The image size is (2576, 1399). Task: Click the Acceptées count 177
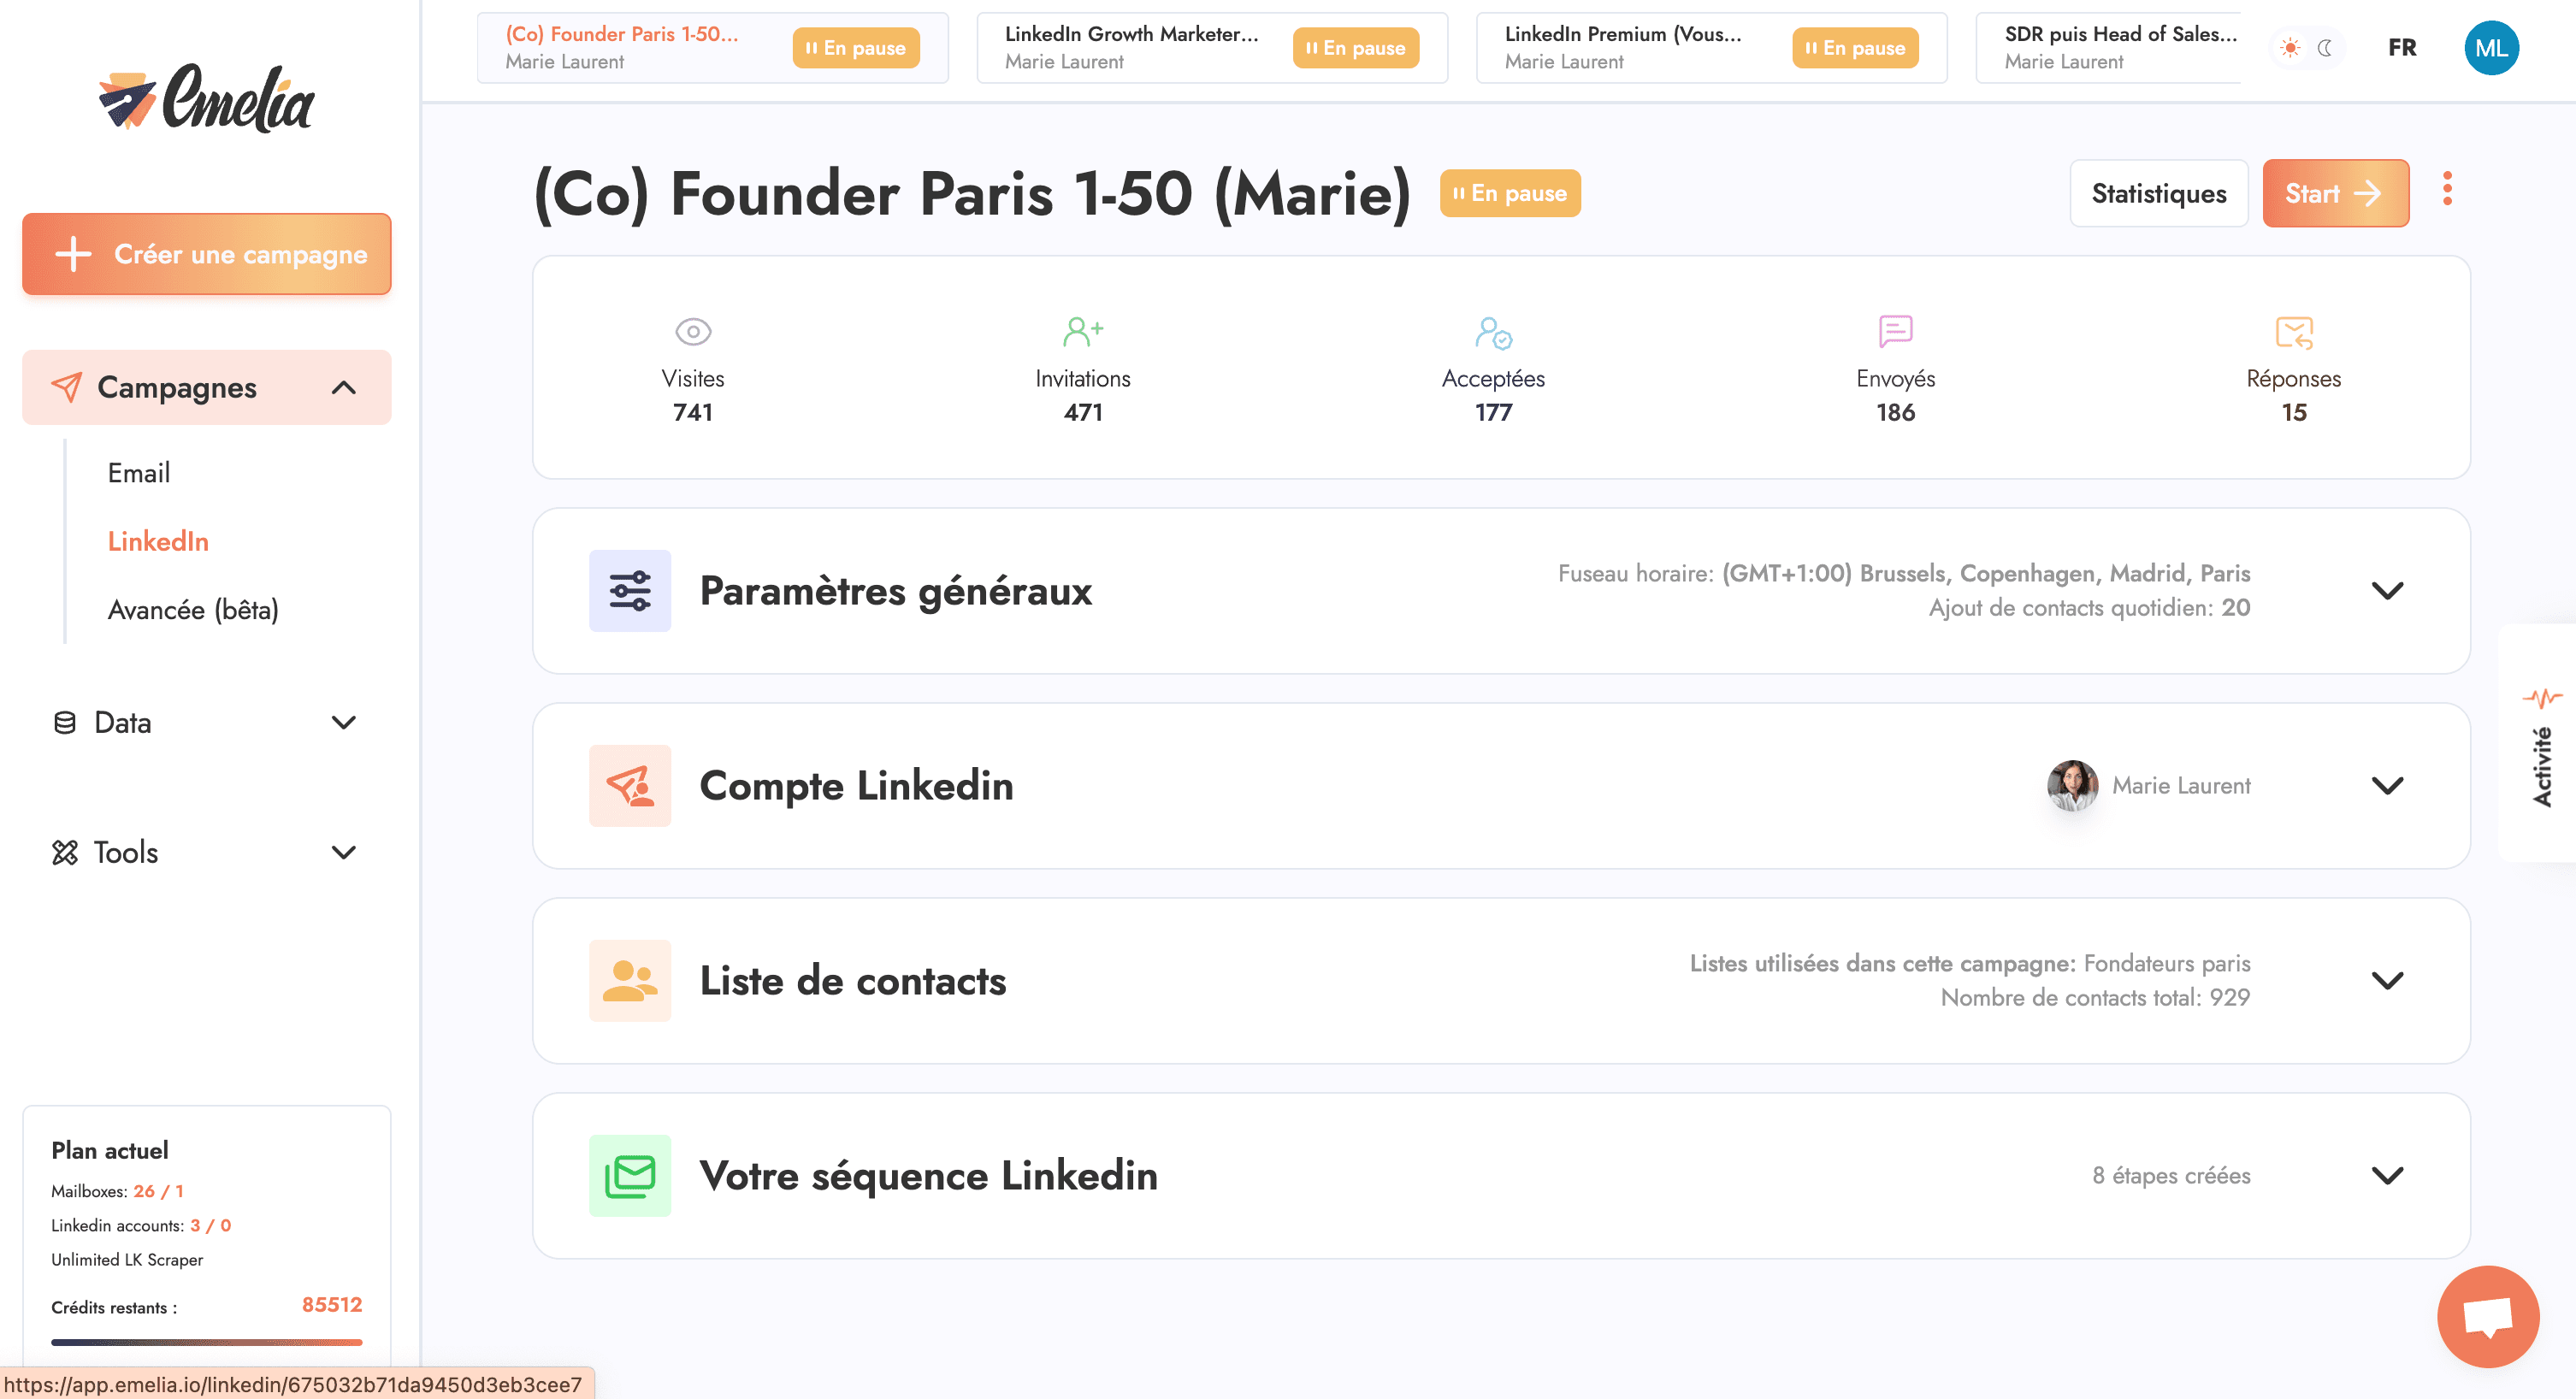(x=1493, y=412)
